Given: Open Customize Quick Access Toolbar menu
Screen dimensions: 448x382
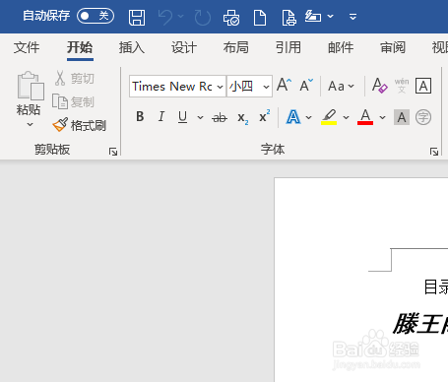Looking at the screenshot, I should (x=352, y=17).
